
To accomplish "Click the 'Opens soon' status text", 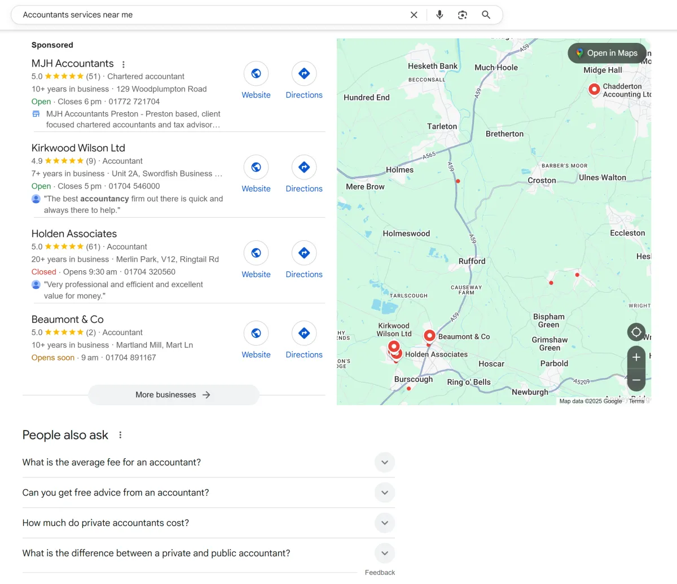I will 53,358.
